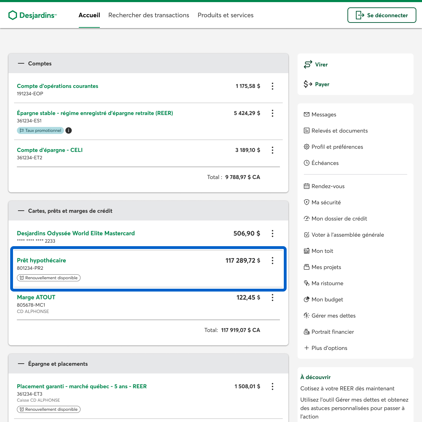The image size is (422, 422).
Task: Open Produits et services tab
Action: [225, 15]
